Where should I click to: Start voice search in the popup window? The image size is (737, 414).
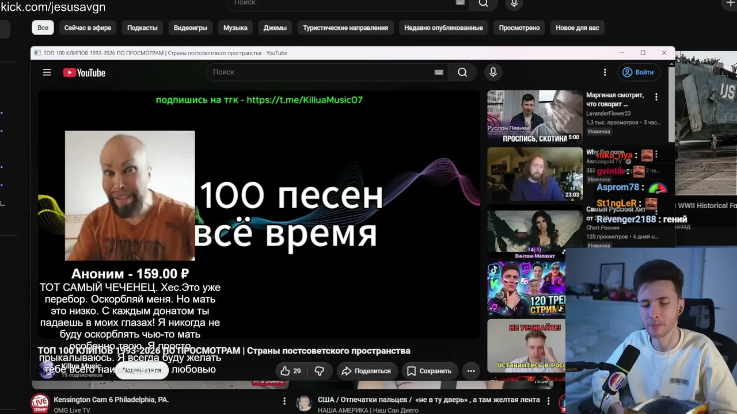click(x=493, y=72)
